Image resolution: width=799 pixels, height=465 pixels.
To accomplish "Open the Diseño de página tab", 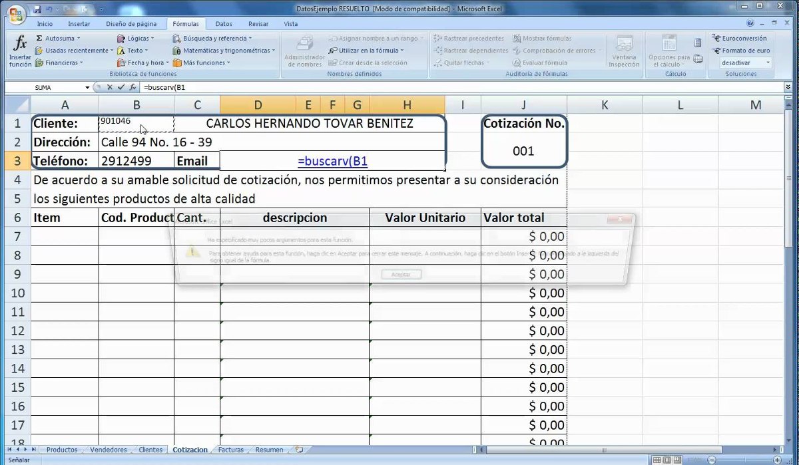I will pos(131,23).
